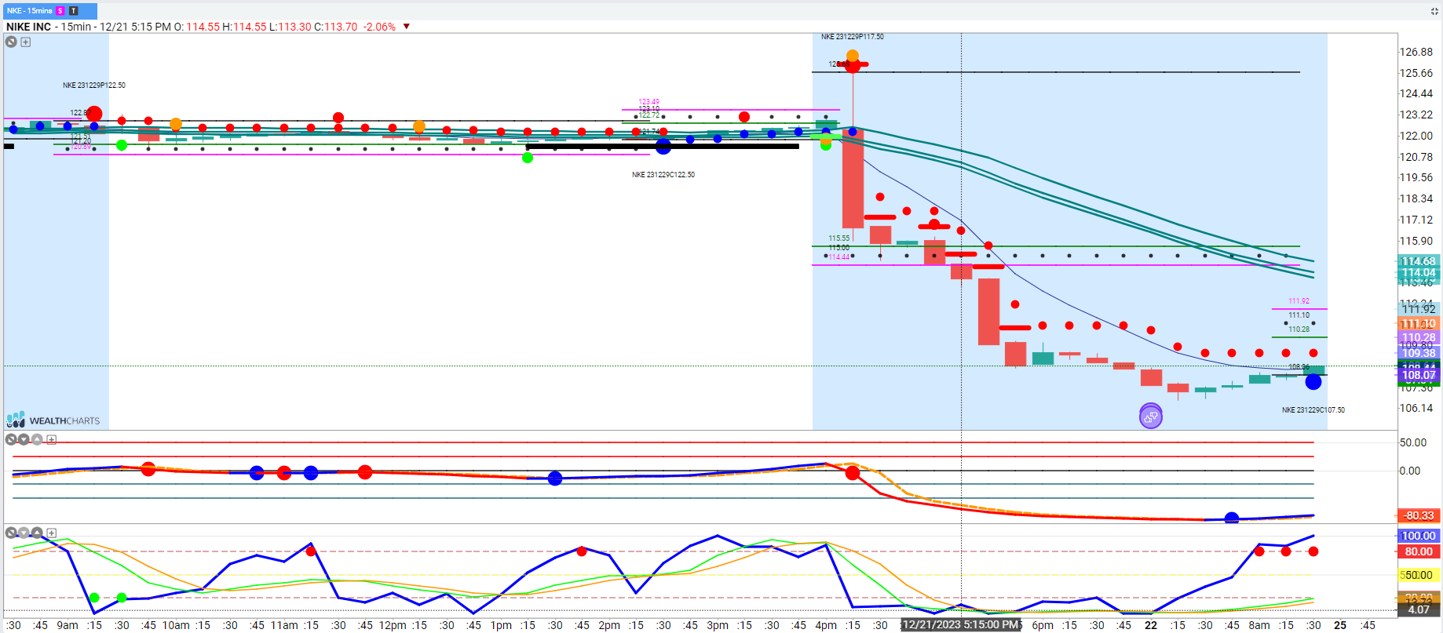Image resolution: width=1443 pixels, height=633 pixels.
Task: Click the 109.38 price tag on axis
Action: 1419,353
